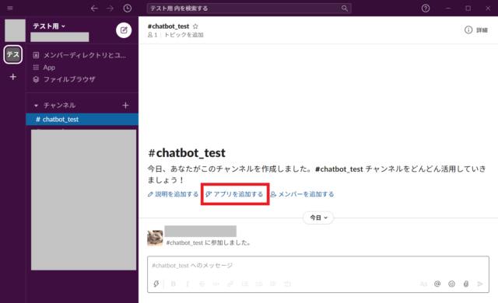The image size is (498, 303).
Task: Click the magnifier icon in search bar
Action: pos(345,9)
